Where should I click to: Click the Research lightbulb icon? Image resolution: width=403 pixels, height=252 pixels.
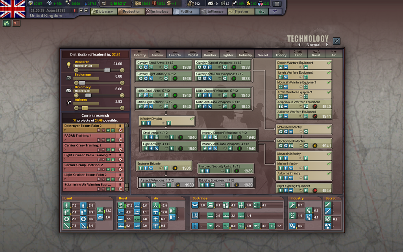[68, 65]
